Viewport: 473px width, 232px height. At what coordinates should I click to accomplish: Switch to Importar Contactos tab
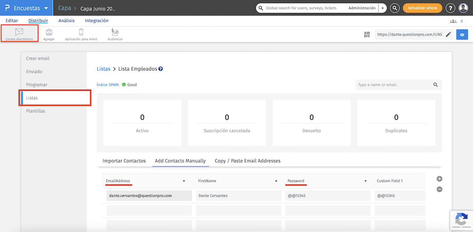pyautogui.click(x=124, y=161)
